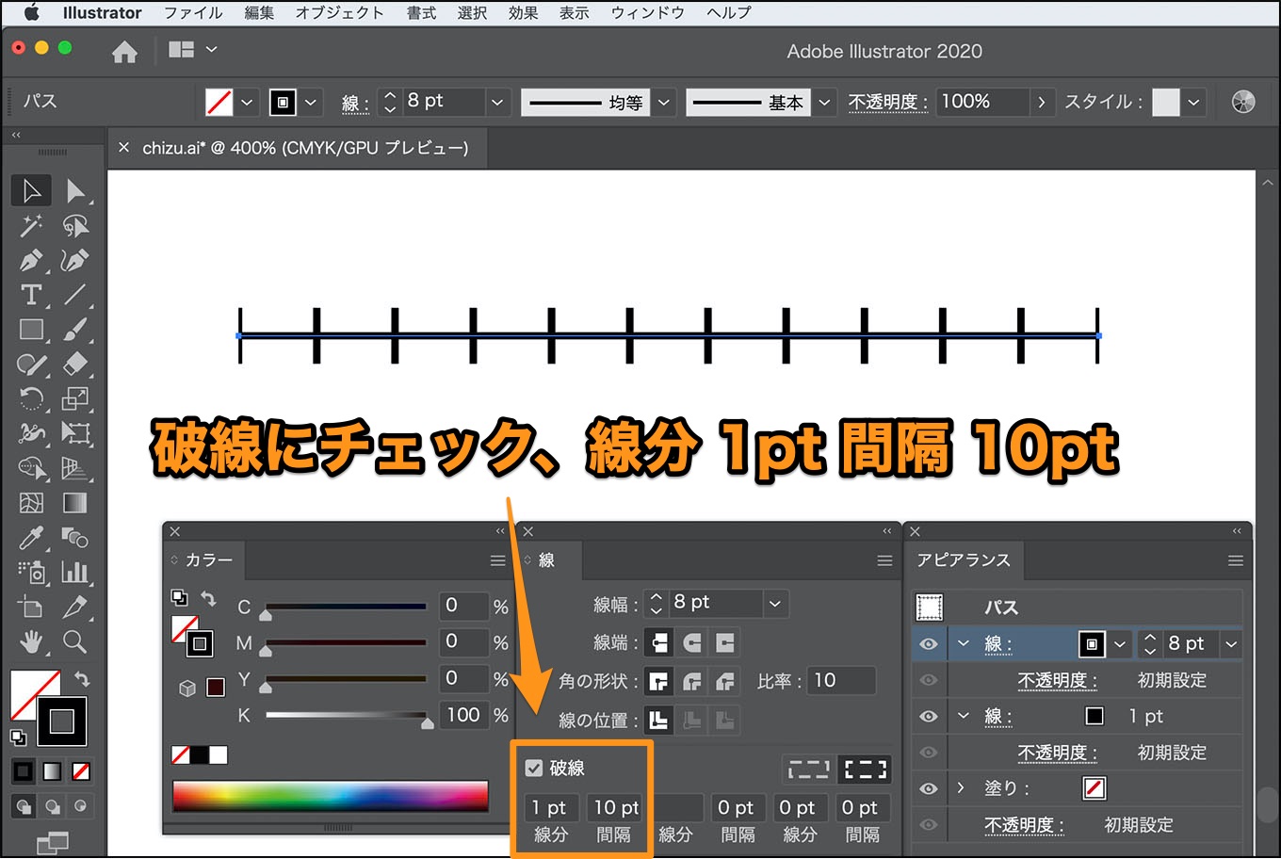Select the Pen tool

coord(31,260)
